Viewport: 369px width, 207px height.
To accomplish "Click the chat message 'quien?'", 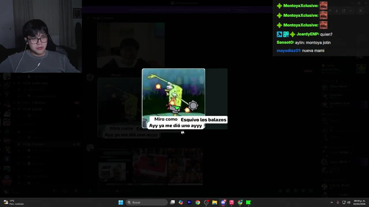I will 326,34.
